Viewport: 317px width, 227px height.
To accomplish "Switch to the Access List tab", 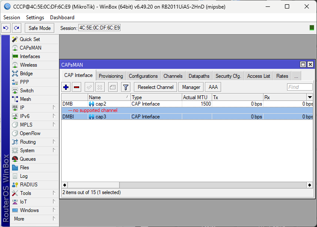I will 258,76.
